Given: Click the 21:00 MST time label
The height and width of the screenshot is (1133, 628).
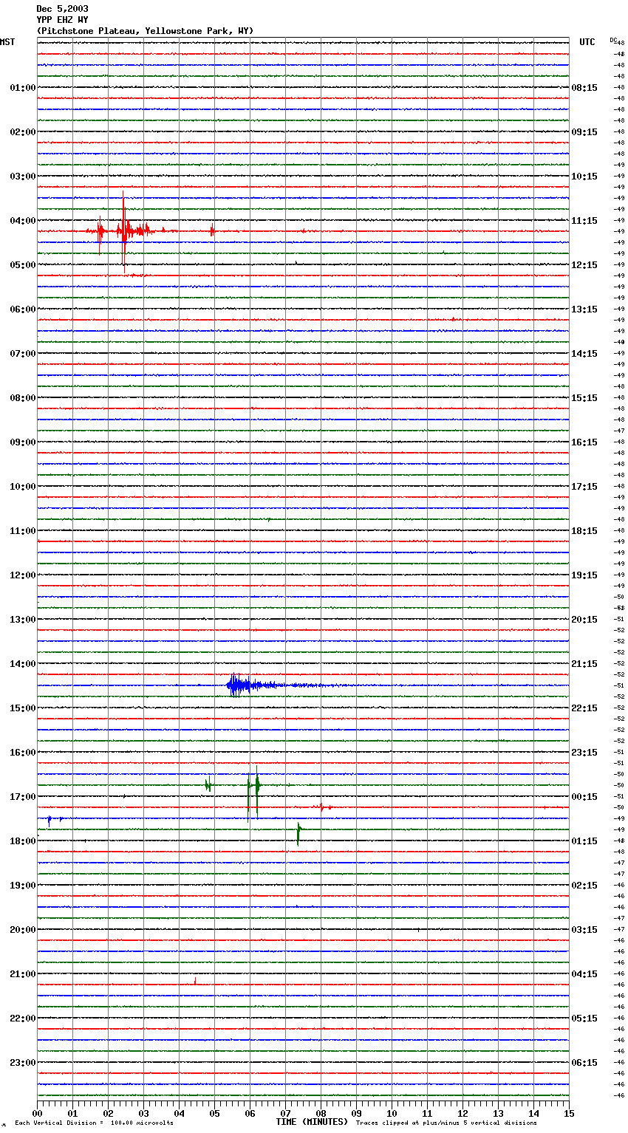Looking at the screenshot, I should (22, 974).
